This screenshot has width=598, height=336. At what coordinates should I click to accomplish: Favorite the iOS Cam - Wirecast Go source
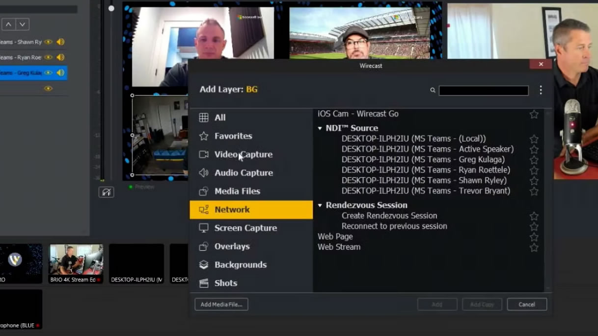point(534,114)
